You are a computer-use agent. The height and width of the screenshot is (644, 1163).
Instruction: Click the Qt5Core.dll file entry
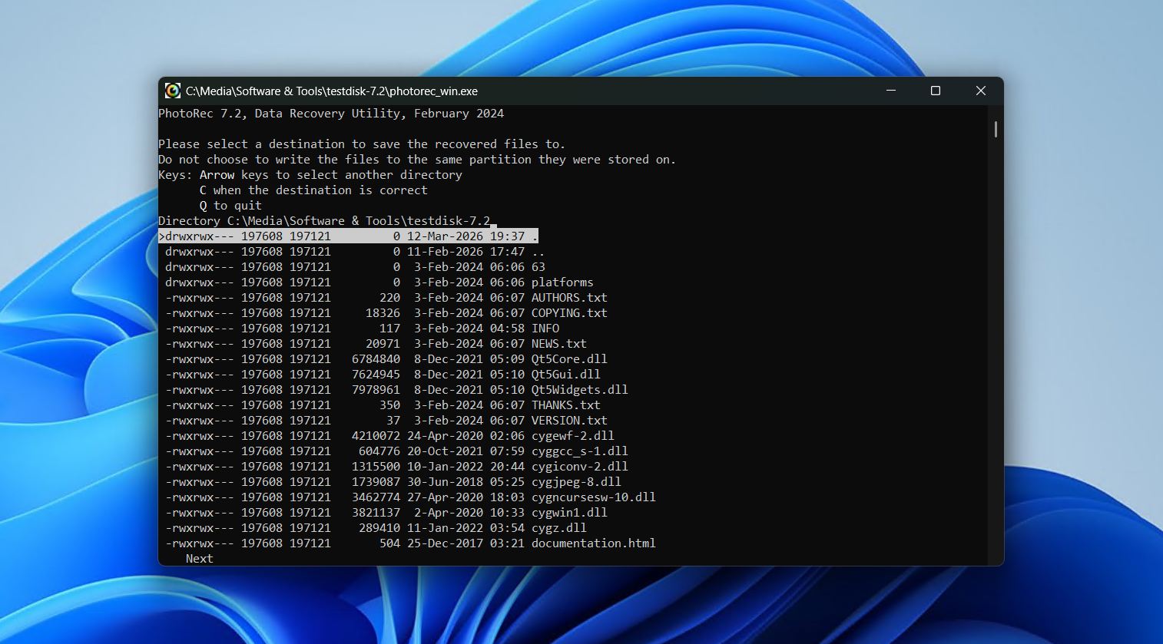click(568, 359)
